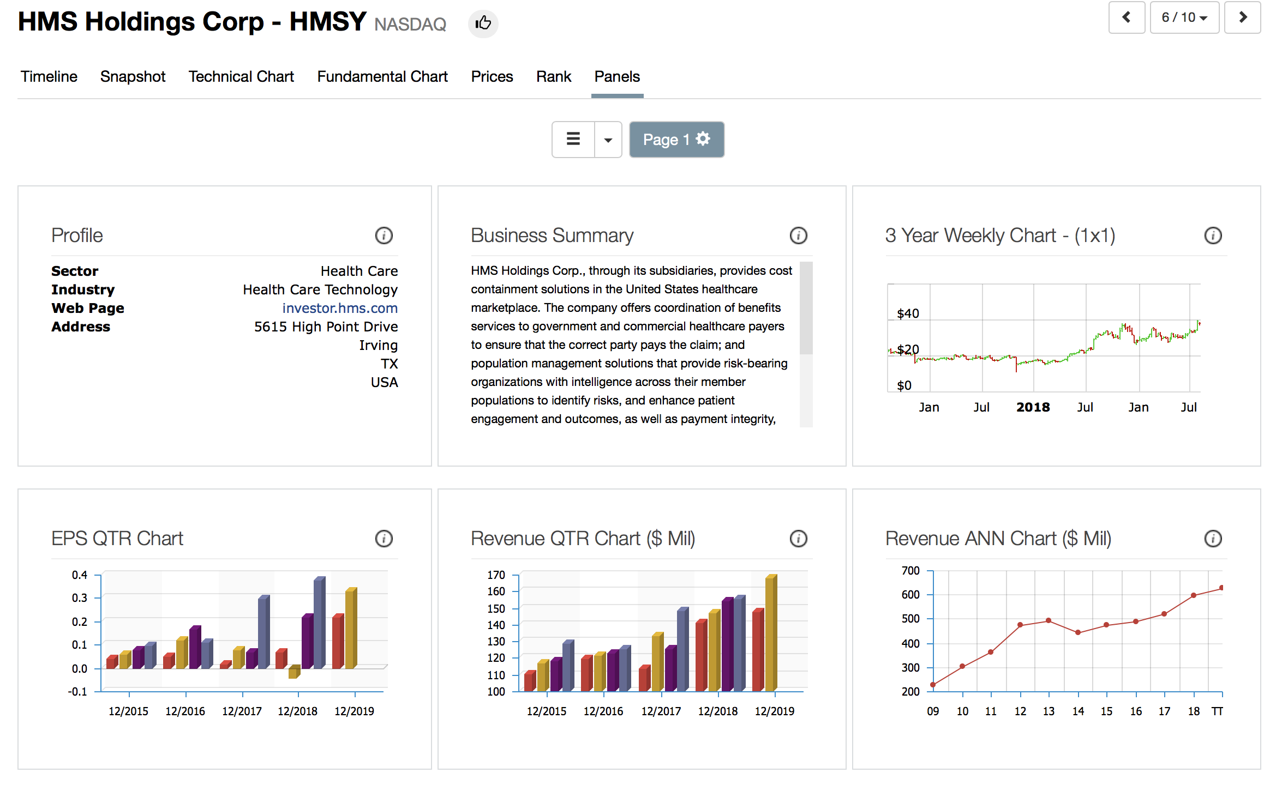Open the 6 / 10 stock selector dropdown
This screenshot has height=785, width=1282.
(x=1184, y=17)
